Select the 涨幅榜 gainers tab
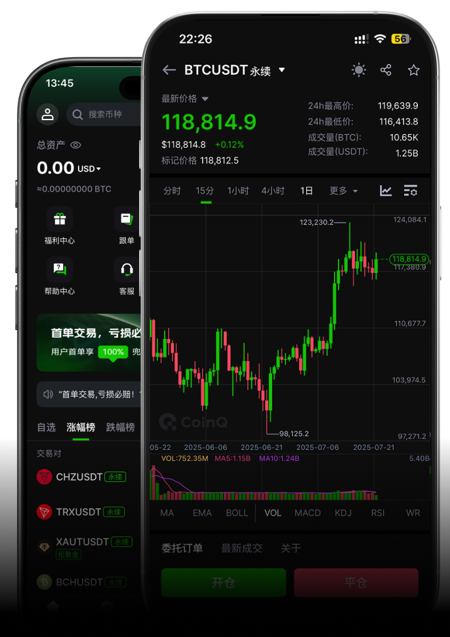This screenshot has height=637, width=450. pyautogui.click(x=81, y=428)
